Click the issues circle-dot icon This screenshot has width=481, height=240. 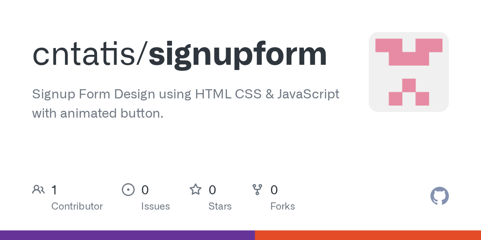tap(128, 190)
